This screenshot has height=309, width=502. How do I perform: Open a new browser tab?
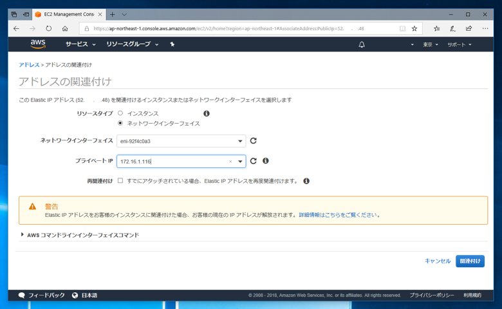[x=113, y=14]
